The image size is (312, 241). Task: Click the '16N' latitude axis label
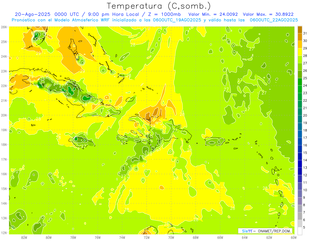(x=4, y=174)
